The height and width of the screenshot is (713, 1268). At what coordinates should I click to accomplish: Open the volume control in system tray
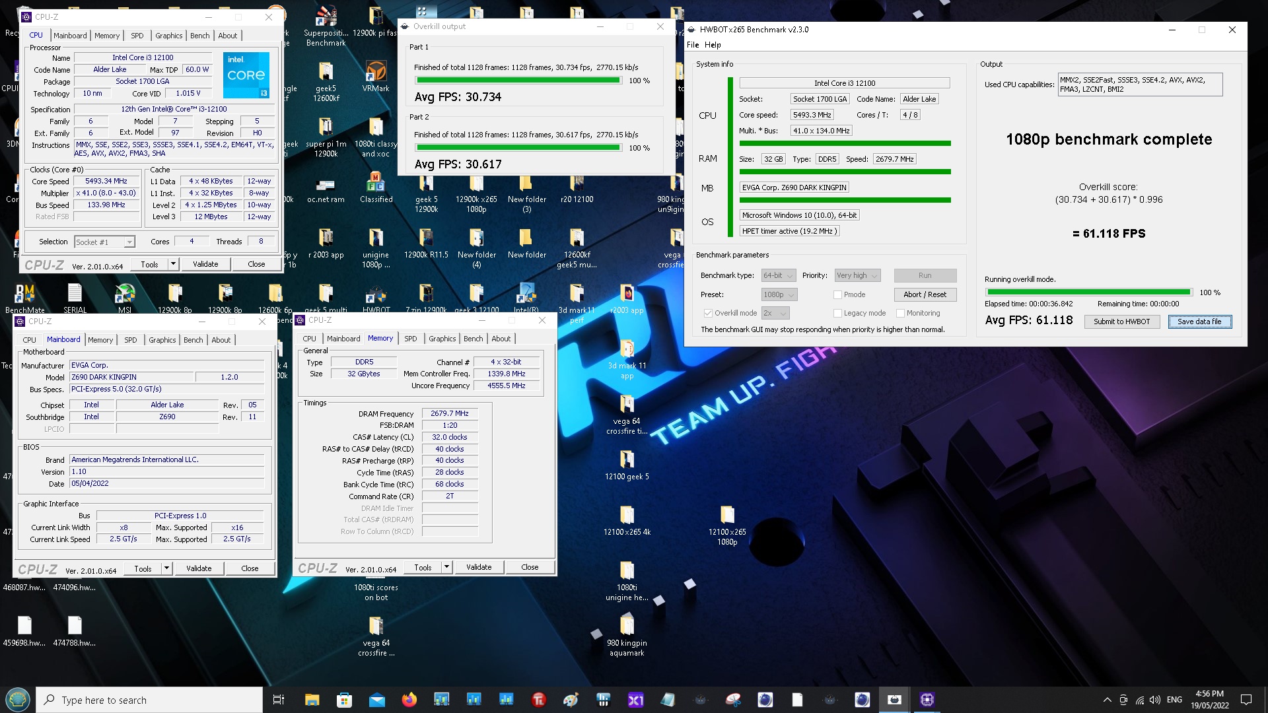pyautogui.click(x=1154, y=700)
